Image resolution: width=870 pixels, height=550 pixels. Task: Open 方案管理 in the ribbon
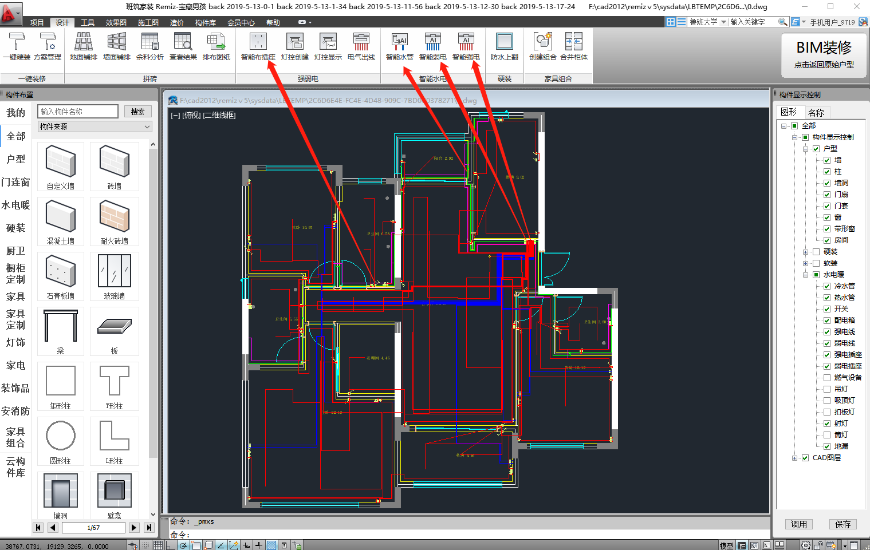click(48, 47)
